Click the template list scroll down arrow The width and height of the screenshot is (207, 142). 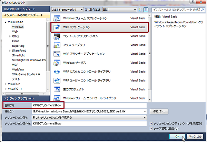pos(150,100)
